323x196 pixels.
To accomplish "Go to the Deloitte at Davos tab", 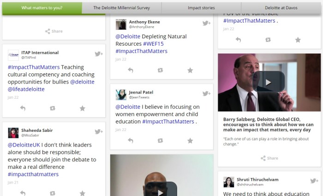I will (x=281, y=8).
